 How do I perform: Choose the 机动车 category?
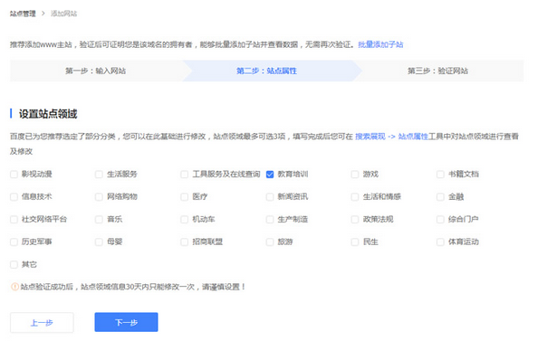click(x=185, y=220)
